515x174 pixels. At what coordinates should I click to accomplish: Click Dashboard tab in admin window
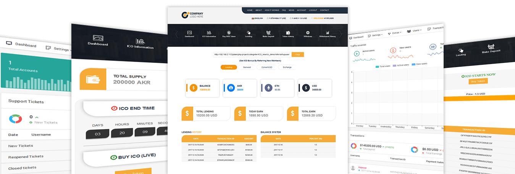pyautogui.click(x=357, y=37)
